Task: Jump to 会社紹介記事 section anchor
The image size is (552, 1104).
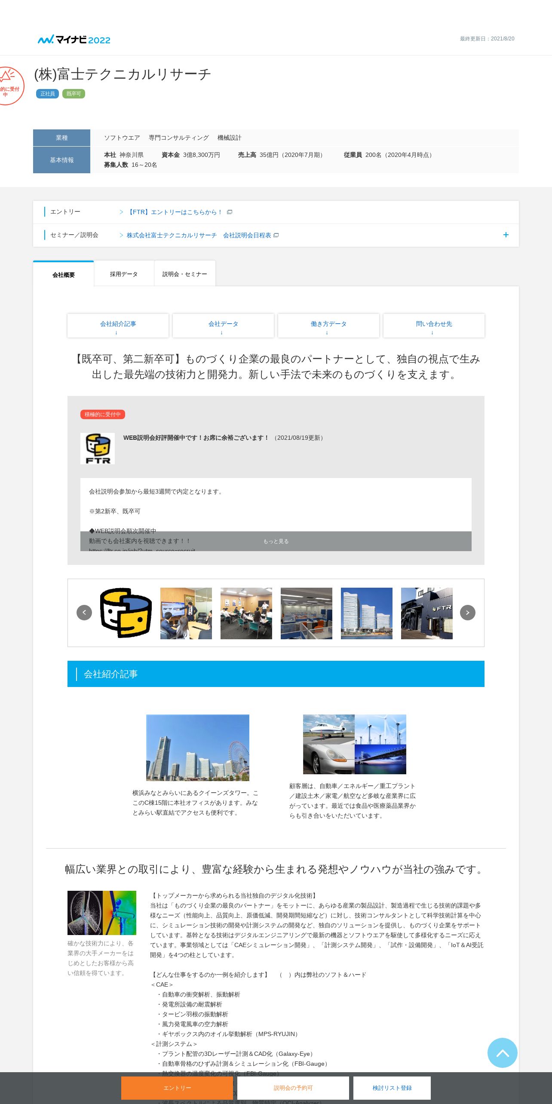Action: [x=118, y=325]
